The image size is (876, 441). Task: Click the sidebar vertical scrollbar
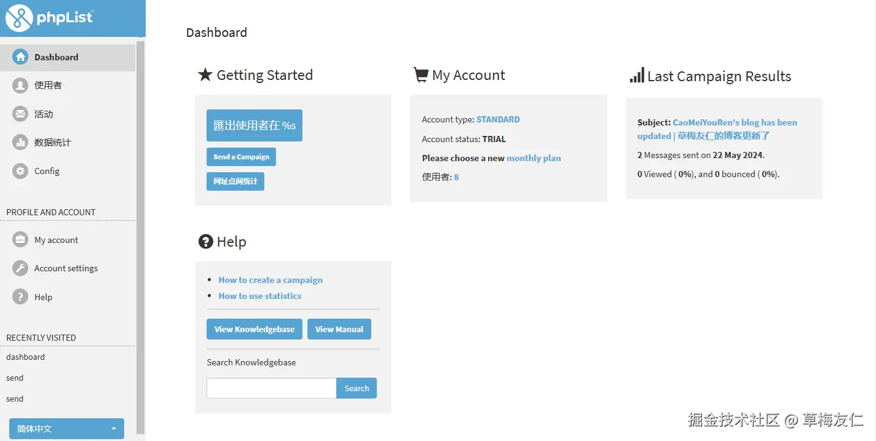(141, 234)
